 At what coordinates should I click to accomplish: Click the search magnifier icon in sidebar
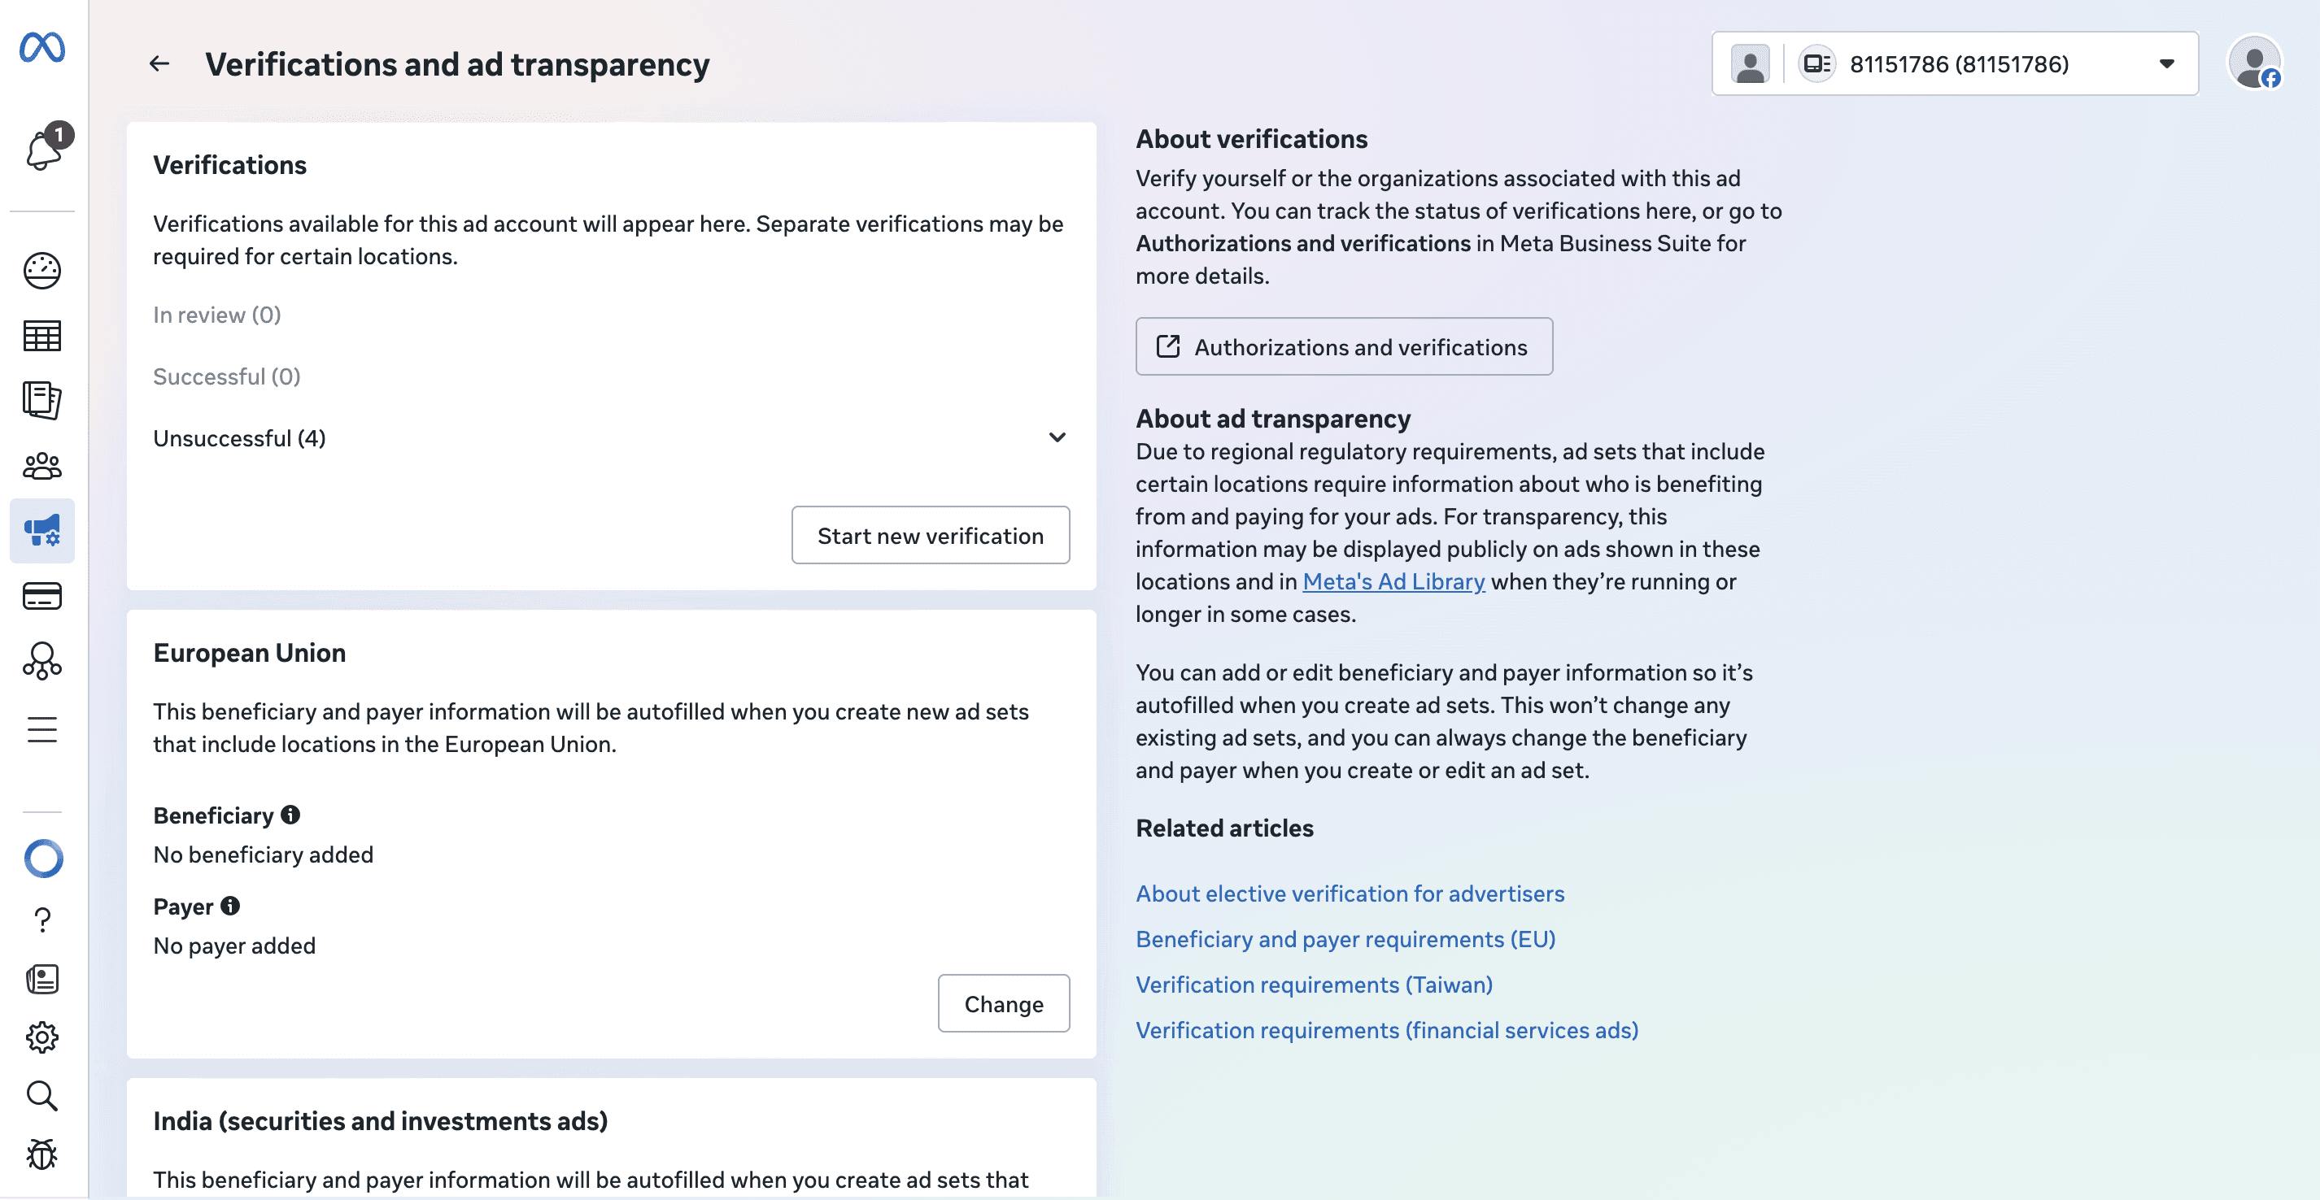coord(42,1096)
